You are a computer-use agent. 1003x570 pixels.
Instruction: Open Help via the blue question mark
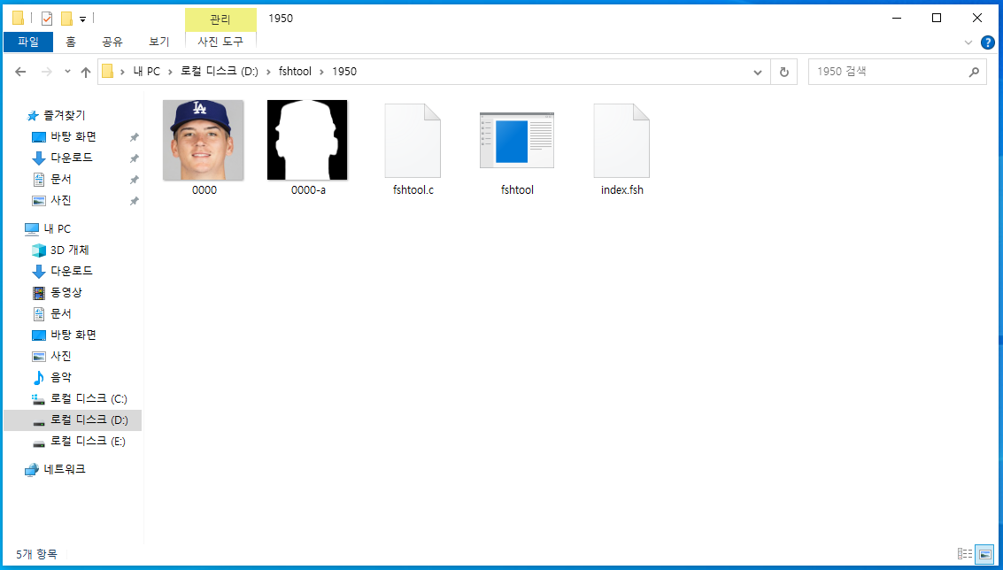pos(988,42)
